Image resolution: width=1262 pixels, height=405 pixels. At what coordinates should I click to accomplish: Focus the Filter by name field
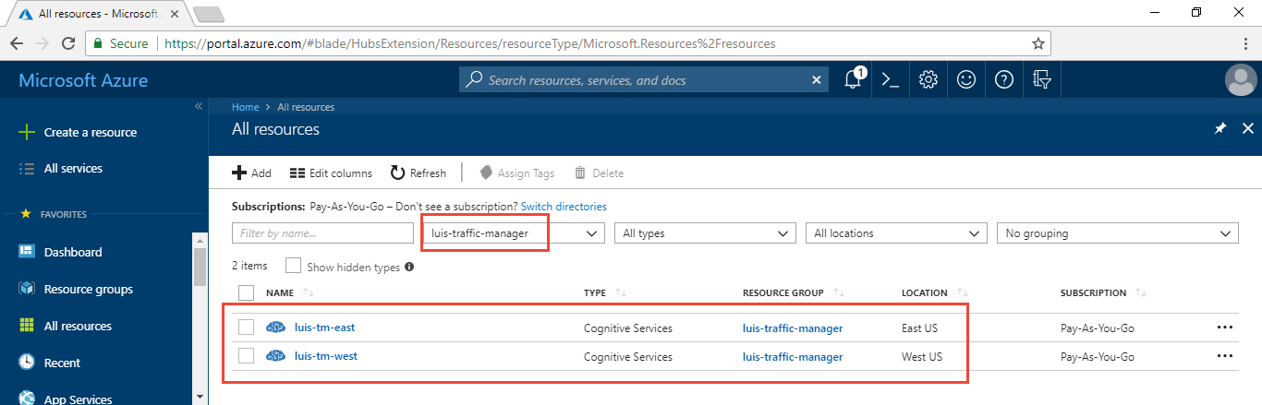pos(322,233)
